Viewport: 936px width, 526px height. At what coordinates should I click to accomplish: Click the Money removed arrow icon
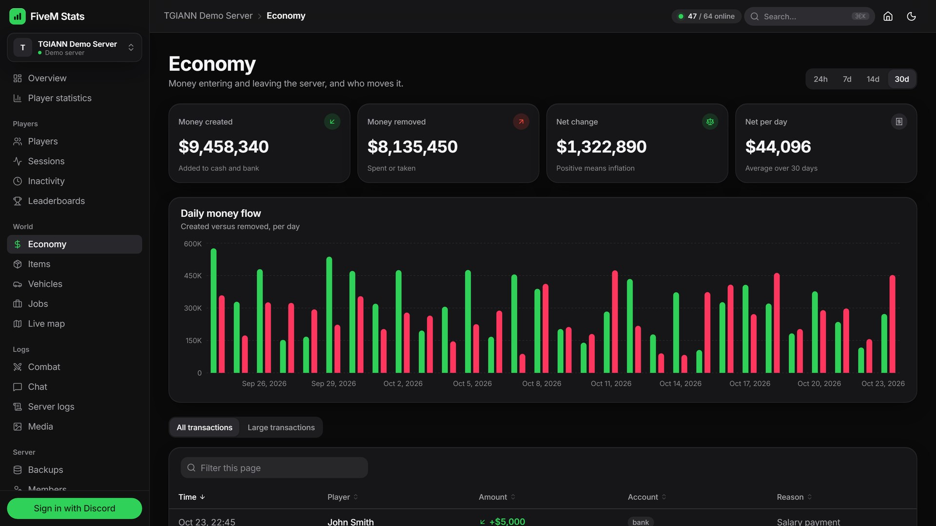click(521, 122)
